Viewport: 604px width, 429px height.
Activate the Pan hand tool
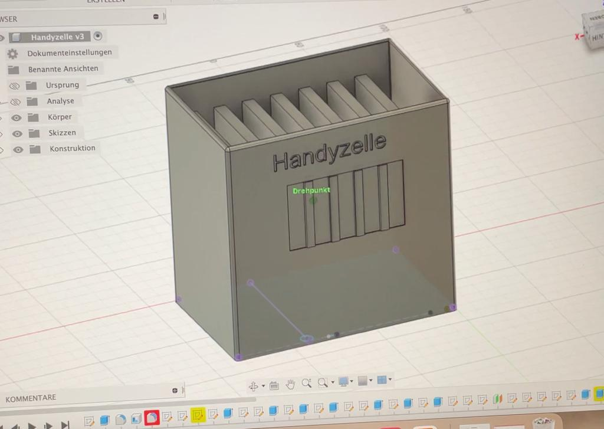pyautogui.click(x=290, y=384)
